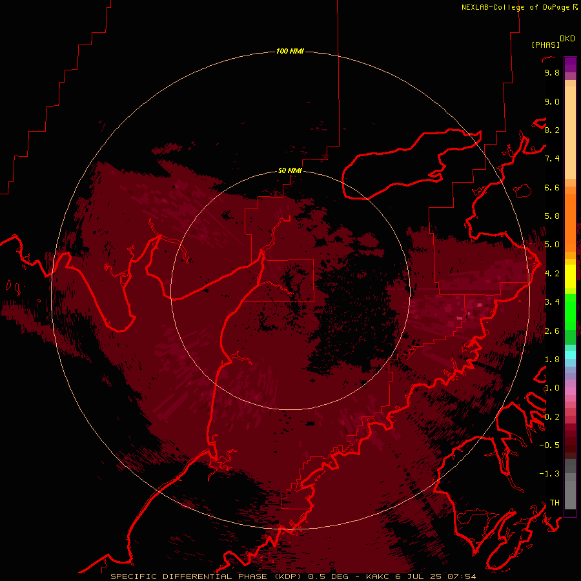Click the 100 NMI range ring label
The height and width of the screenshot is (581, 581).
[290, 51]
